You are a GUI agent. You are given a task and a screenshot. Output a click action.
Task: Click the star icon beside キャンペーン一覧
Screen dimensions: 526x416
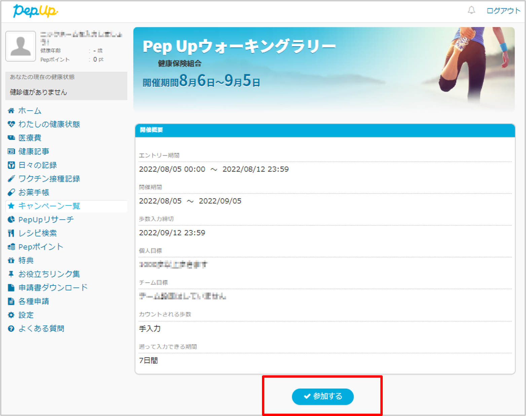point(11,206)
